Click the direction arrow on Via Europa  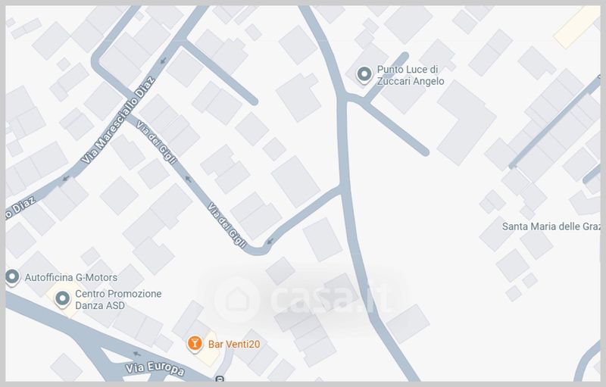[x=137, y=354]
